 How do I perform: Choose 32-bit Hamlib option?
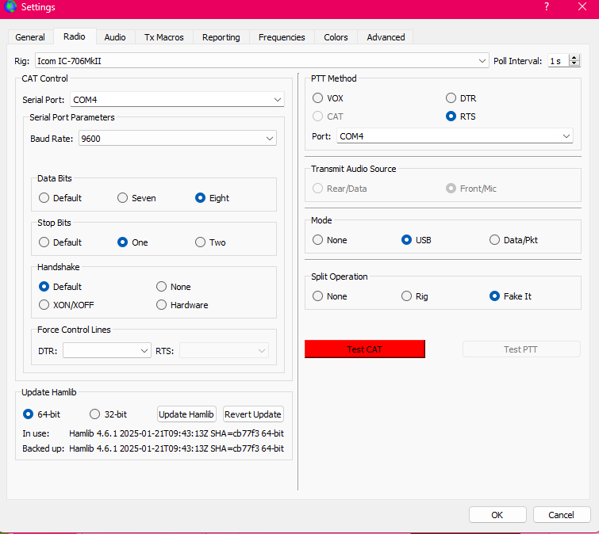point(95,414)
